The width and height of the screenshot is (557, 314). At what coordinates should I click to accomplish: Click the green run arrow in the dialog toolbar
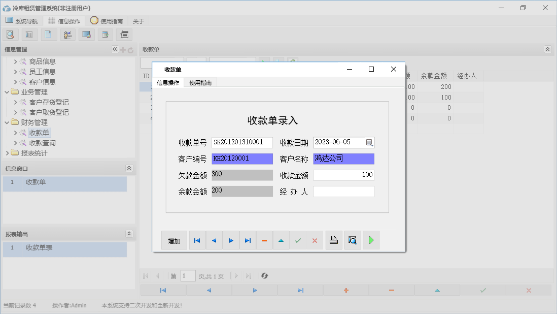tap(371, 240)
